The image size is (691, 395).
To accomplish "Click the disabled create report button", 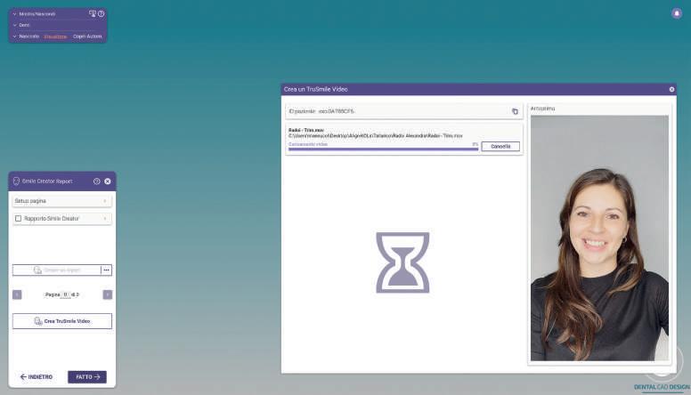I will tap(57, 270).
